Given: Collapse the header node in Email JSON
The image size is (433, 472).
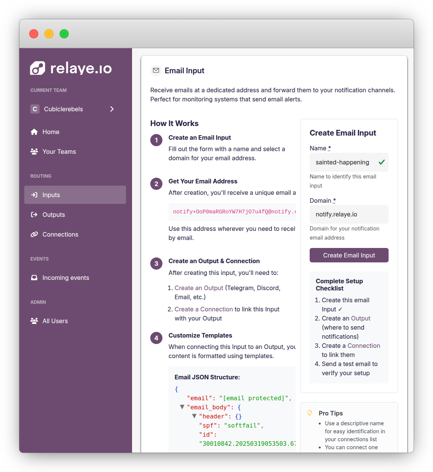Looking at the screenshot, I should (x=195, y=416).
